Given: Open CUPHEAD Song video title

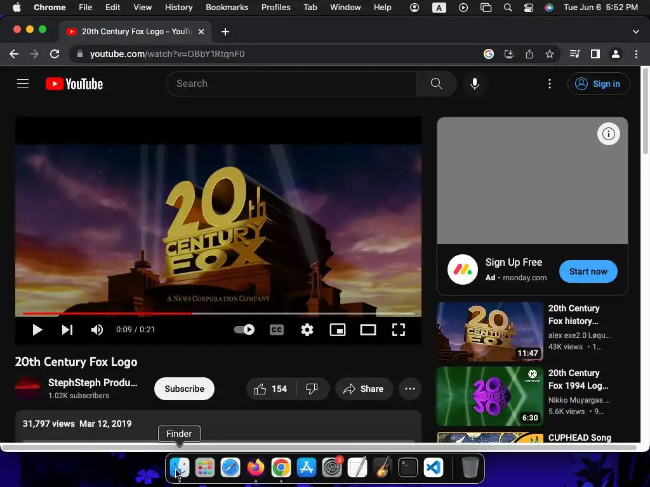Looking at the screenshot, I should [580, 438].
